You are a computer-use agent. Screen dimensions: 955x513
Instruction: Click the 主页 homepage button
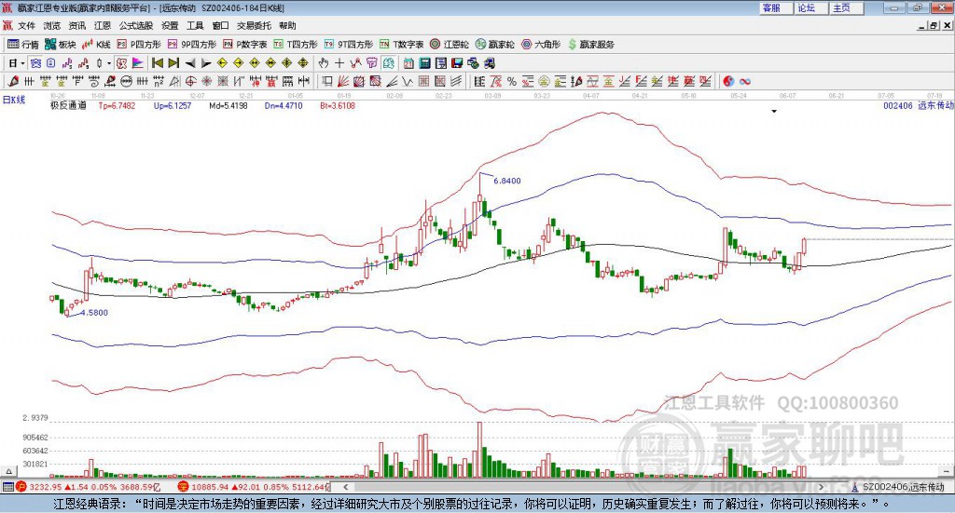(847, 7)
